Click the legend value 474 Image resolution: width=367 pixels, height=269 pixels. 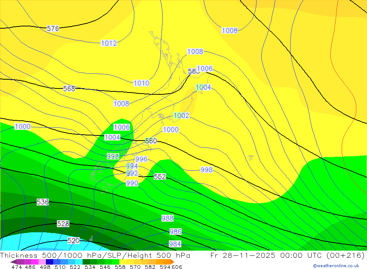tap(17, 267)
